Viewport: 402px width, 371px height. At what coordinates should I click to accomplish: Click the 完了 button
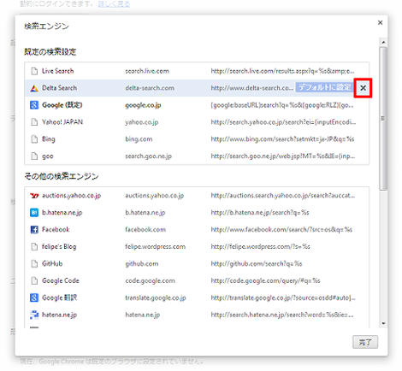(365, 342)
